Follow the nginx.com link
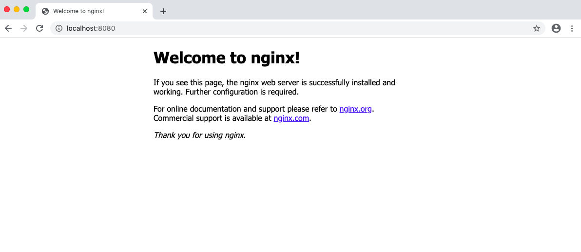 (291, 118)
